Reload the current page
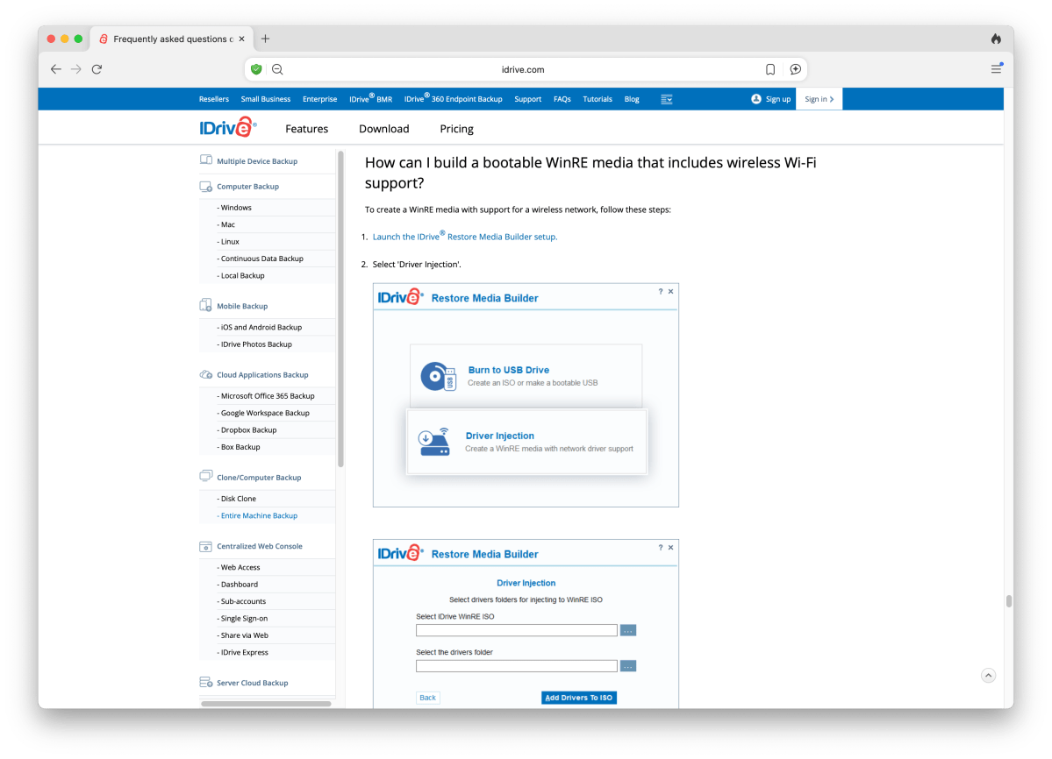1052x759 pixels. [x=97, y=69]
